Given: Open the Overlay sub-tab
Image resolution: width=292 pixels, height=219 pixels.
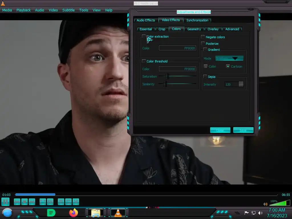Looking at the screenshot, I should (213, 29).
